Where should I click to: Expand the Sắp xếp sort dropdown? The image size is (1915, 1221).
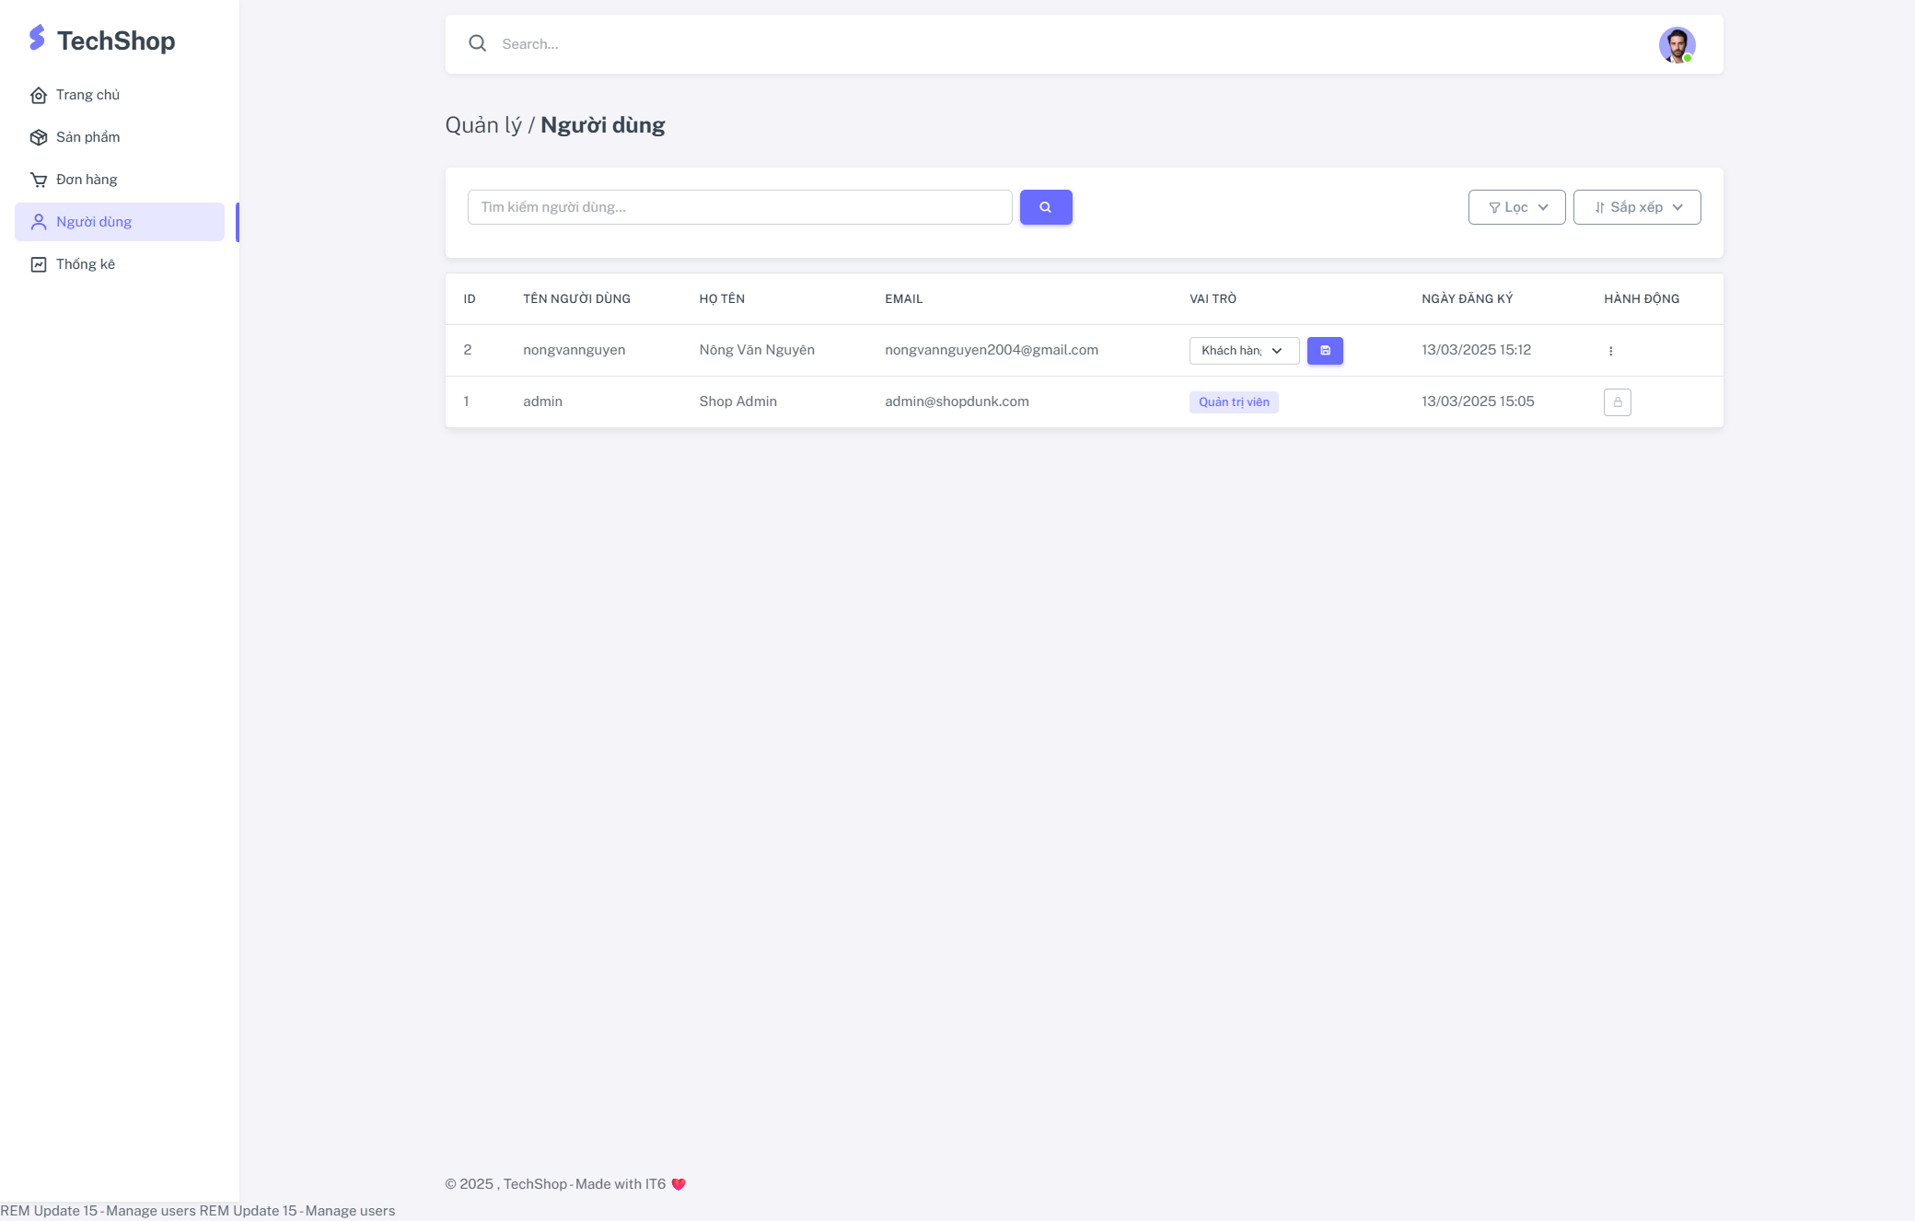click(x=1636, y=207)
